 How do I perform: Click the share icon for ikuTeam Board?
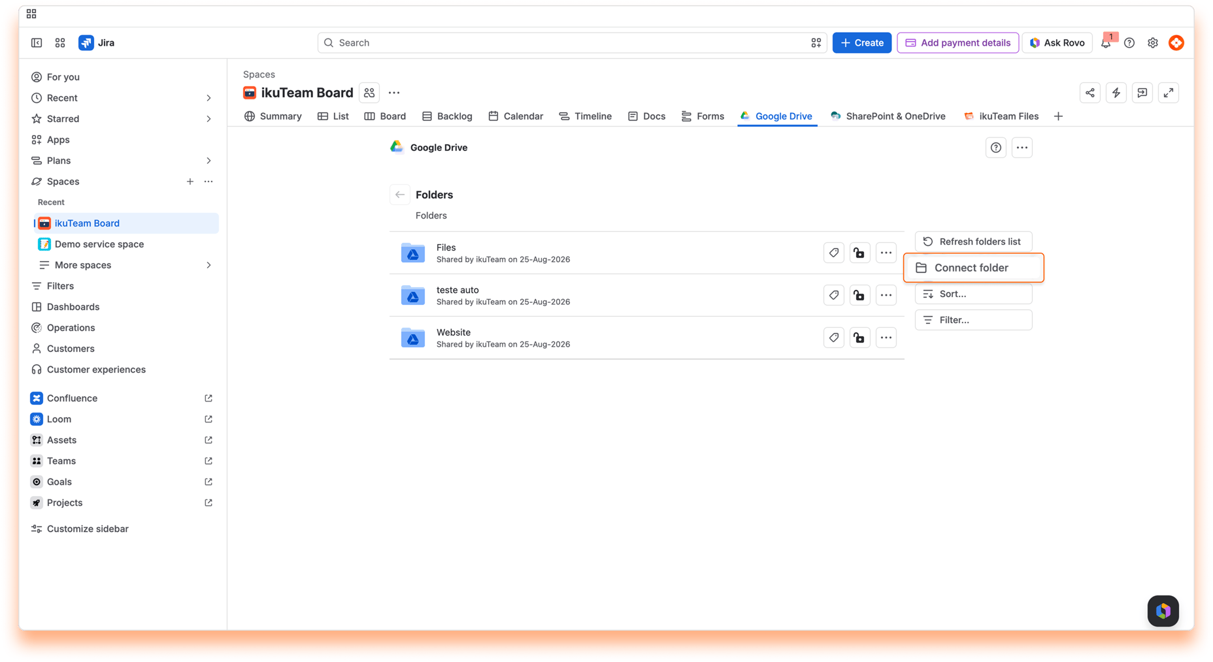1090,93
